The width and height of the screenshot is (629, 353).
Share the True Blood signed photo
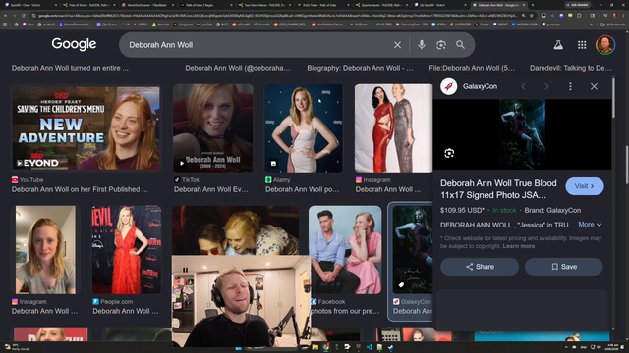pos(480,267)
